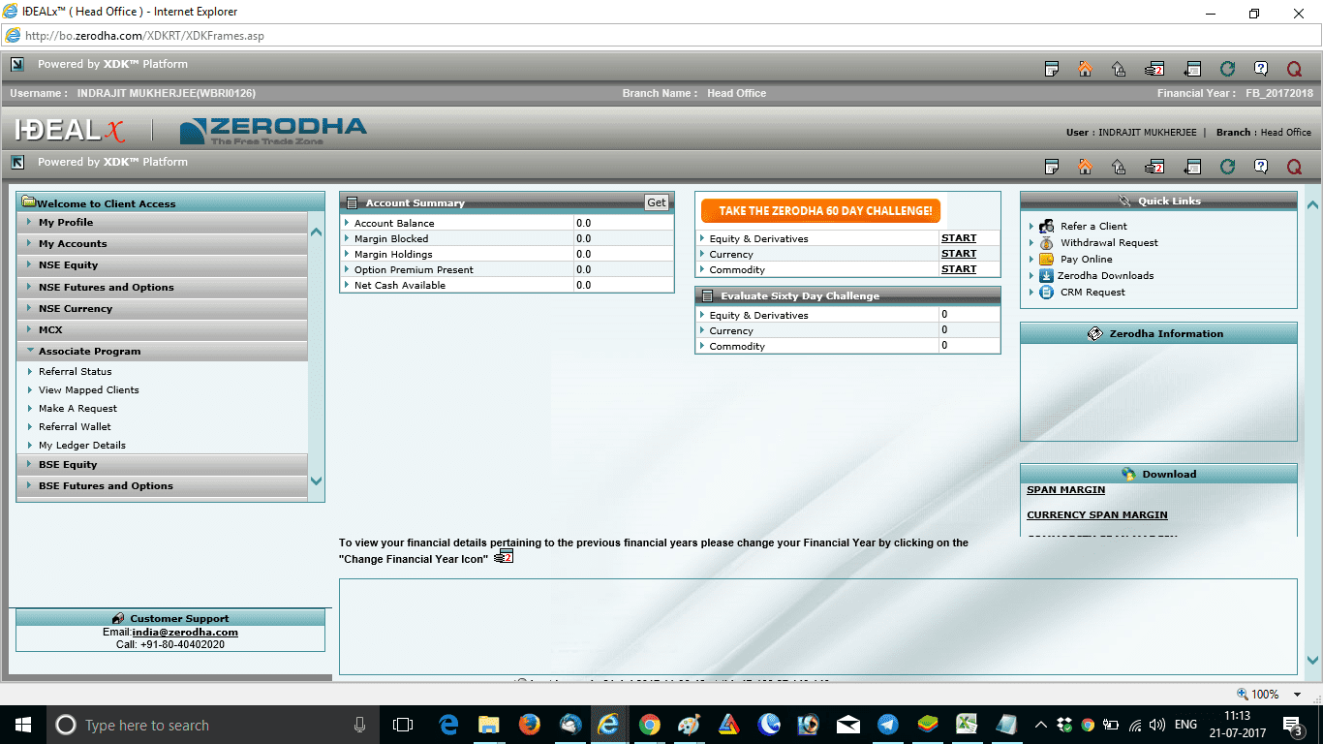Click the Net Cash Available row
Viewport: 1323px width, 744px height.
507,285
